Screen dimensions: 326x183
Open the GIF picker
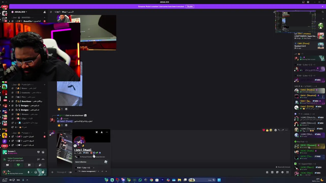[272, 172]
